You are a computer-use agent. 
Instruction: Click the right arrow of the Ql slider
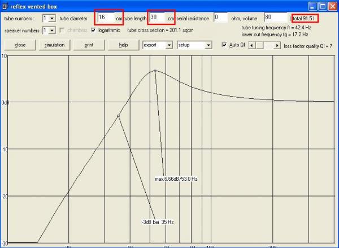[x=277, y=45]
